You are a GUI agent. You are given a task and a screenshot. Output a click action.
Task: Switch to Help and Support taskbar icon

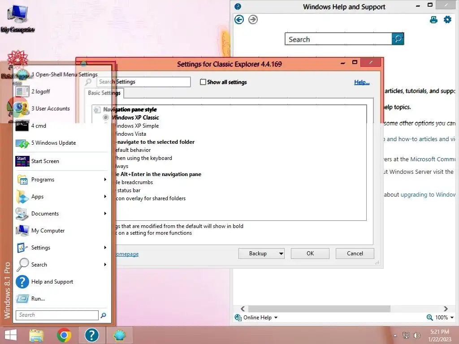pyautogui.click(x=91, y=335)
